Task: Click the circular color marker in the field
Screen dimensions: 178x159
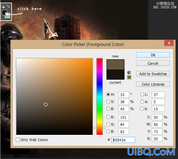Action: (46, 104)
